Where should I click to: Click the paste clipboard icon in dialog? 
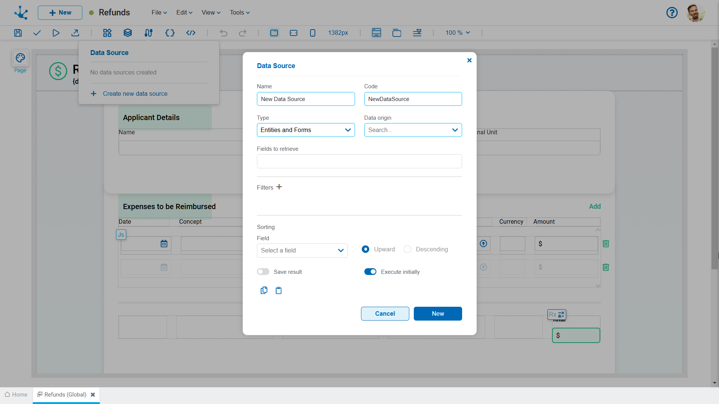(x=279, y=290)
